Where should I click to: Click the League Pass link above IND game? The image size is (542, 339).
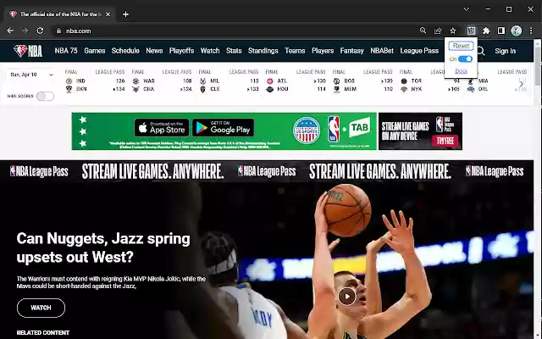(x=110, y=72)
